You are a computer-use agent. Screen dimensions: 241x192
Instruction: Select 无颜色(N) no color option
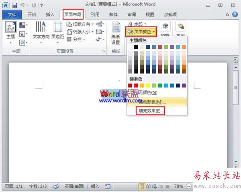(157, 92)
